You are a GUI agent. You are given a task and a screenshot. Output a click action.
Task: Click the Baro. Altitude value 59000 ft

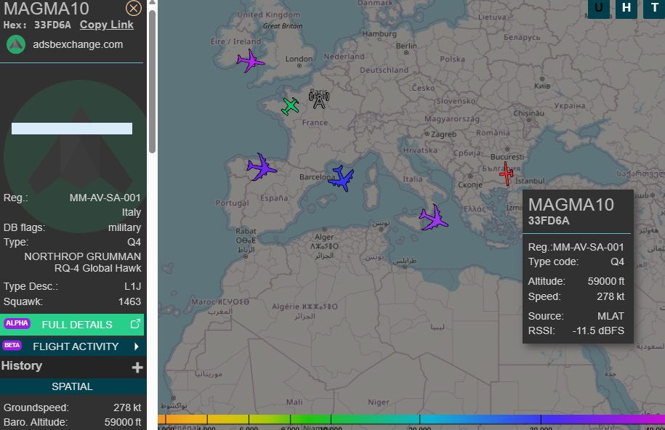[x=123, y=422]
